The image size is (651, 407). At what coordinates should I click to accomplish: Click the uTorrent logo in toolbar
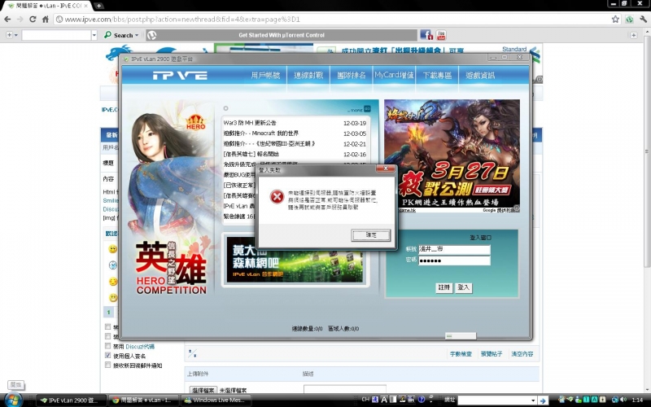pos(152,35)
